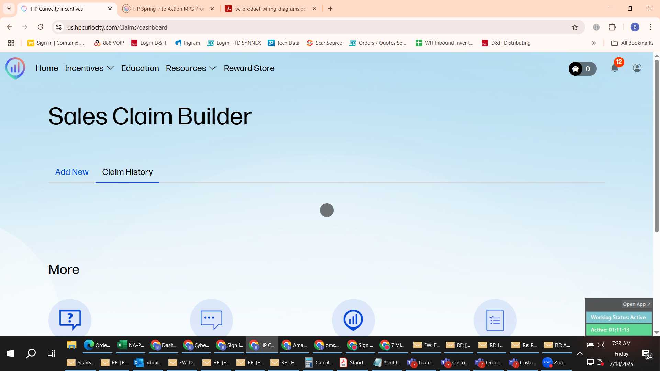Open the bookmarks apps grid icon
The width and height of the screenshot is (660, 371).
(11, 43)
